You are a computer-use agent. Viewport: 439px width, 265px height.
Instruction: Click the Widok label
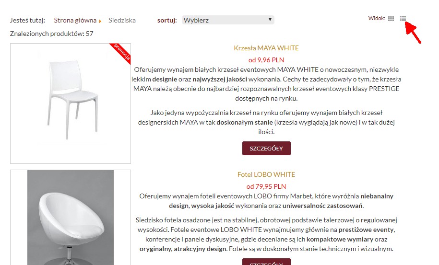377,18
